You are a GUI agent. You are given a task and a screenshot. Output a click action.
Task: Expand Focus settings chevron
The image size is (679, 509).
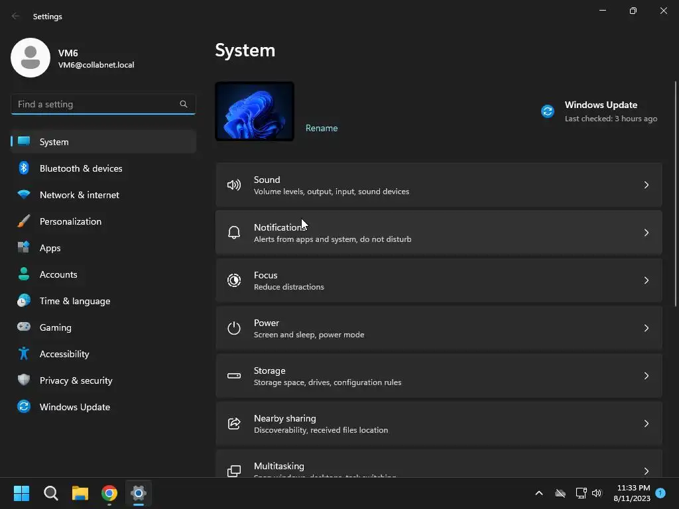pyautogui.click(x=646, y=280)
